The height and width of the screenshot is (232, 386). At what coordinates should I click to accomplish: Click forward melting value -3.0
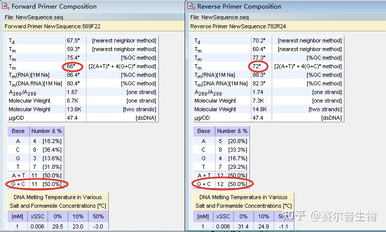click(98, 226)
